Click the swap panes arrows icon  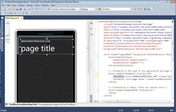(x=91, y=28)
